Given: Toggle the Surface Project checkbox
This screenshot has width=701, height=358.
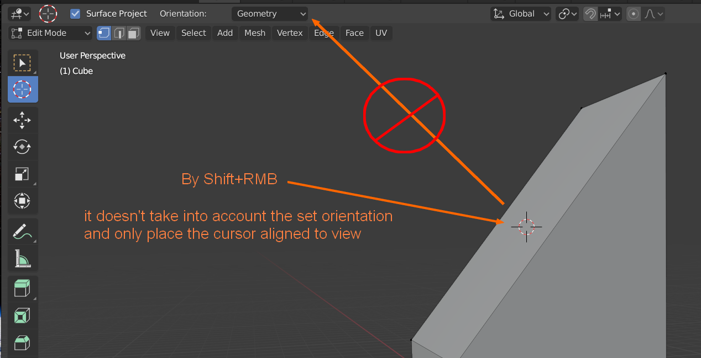Looking at the screenshot, I should click(x=76, y=13).
